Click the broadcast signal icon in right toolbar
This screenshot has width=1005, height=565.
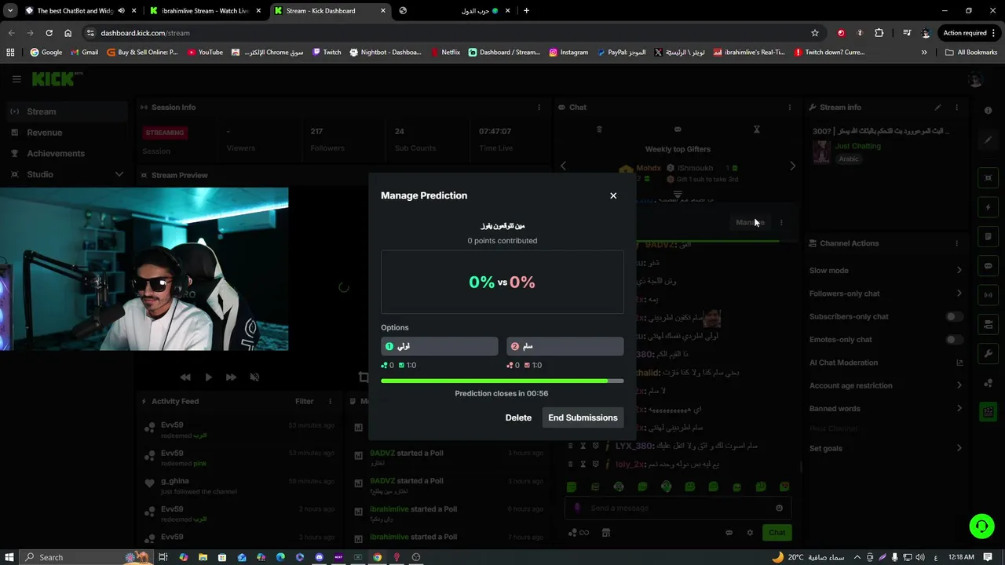tap(988, 295)
